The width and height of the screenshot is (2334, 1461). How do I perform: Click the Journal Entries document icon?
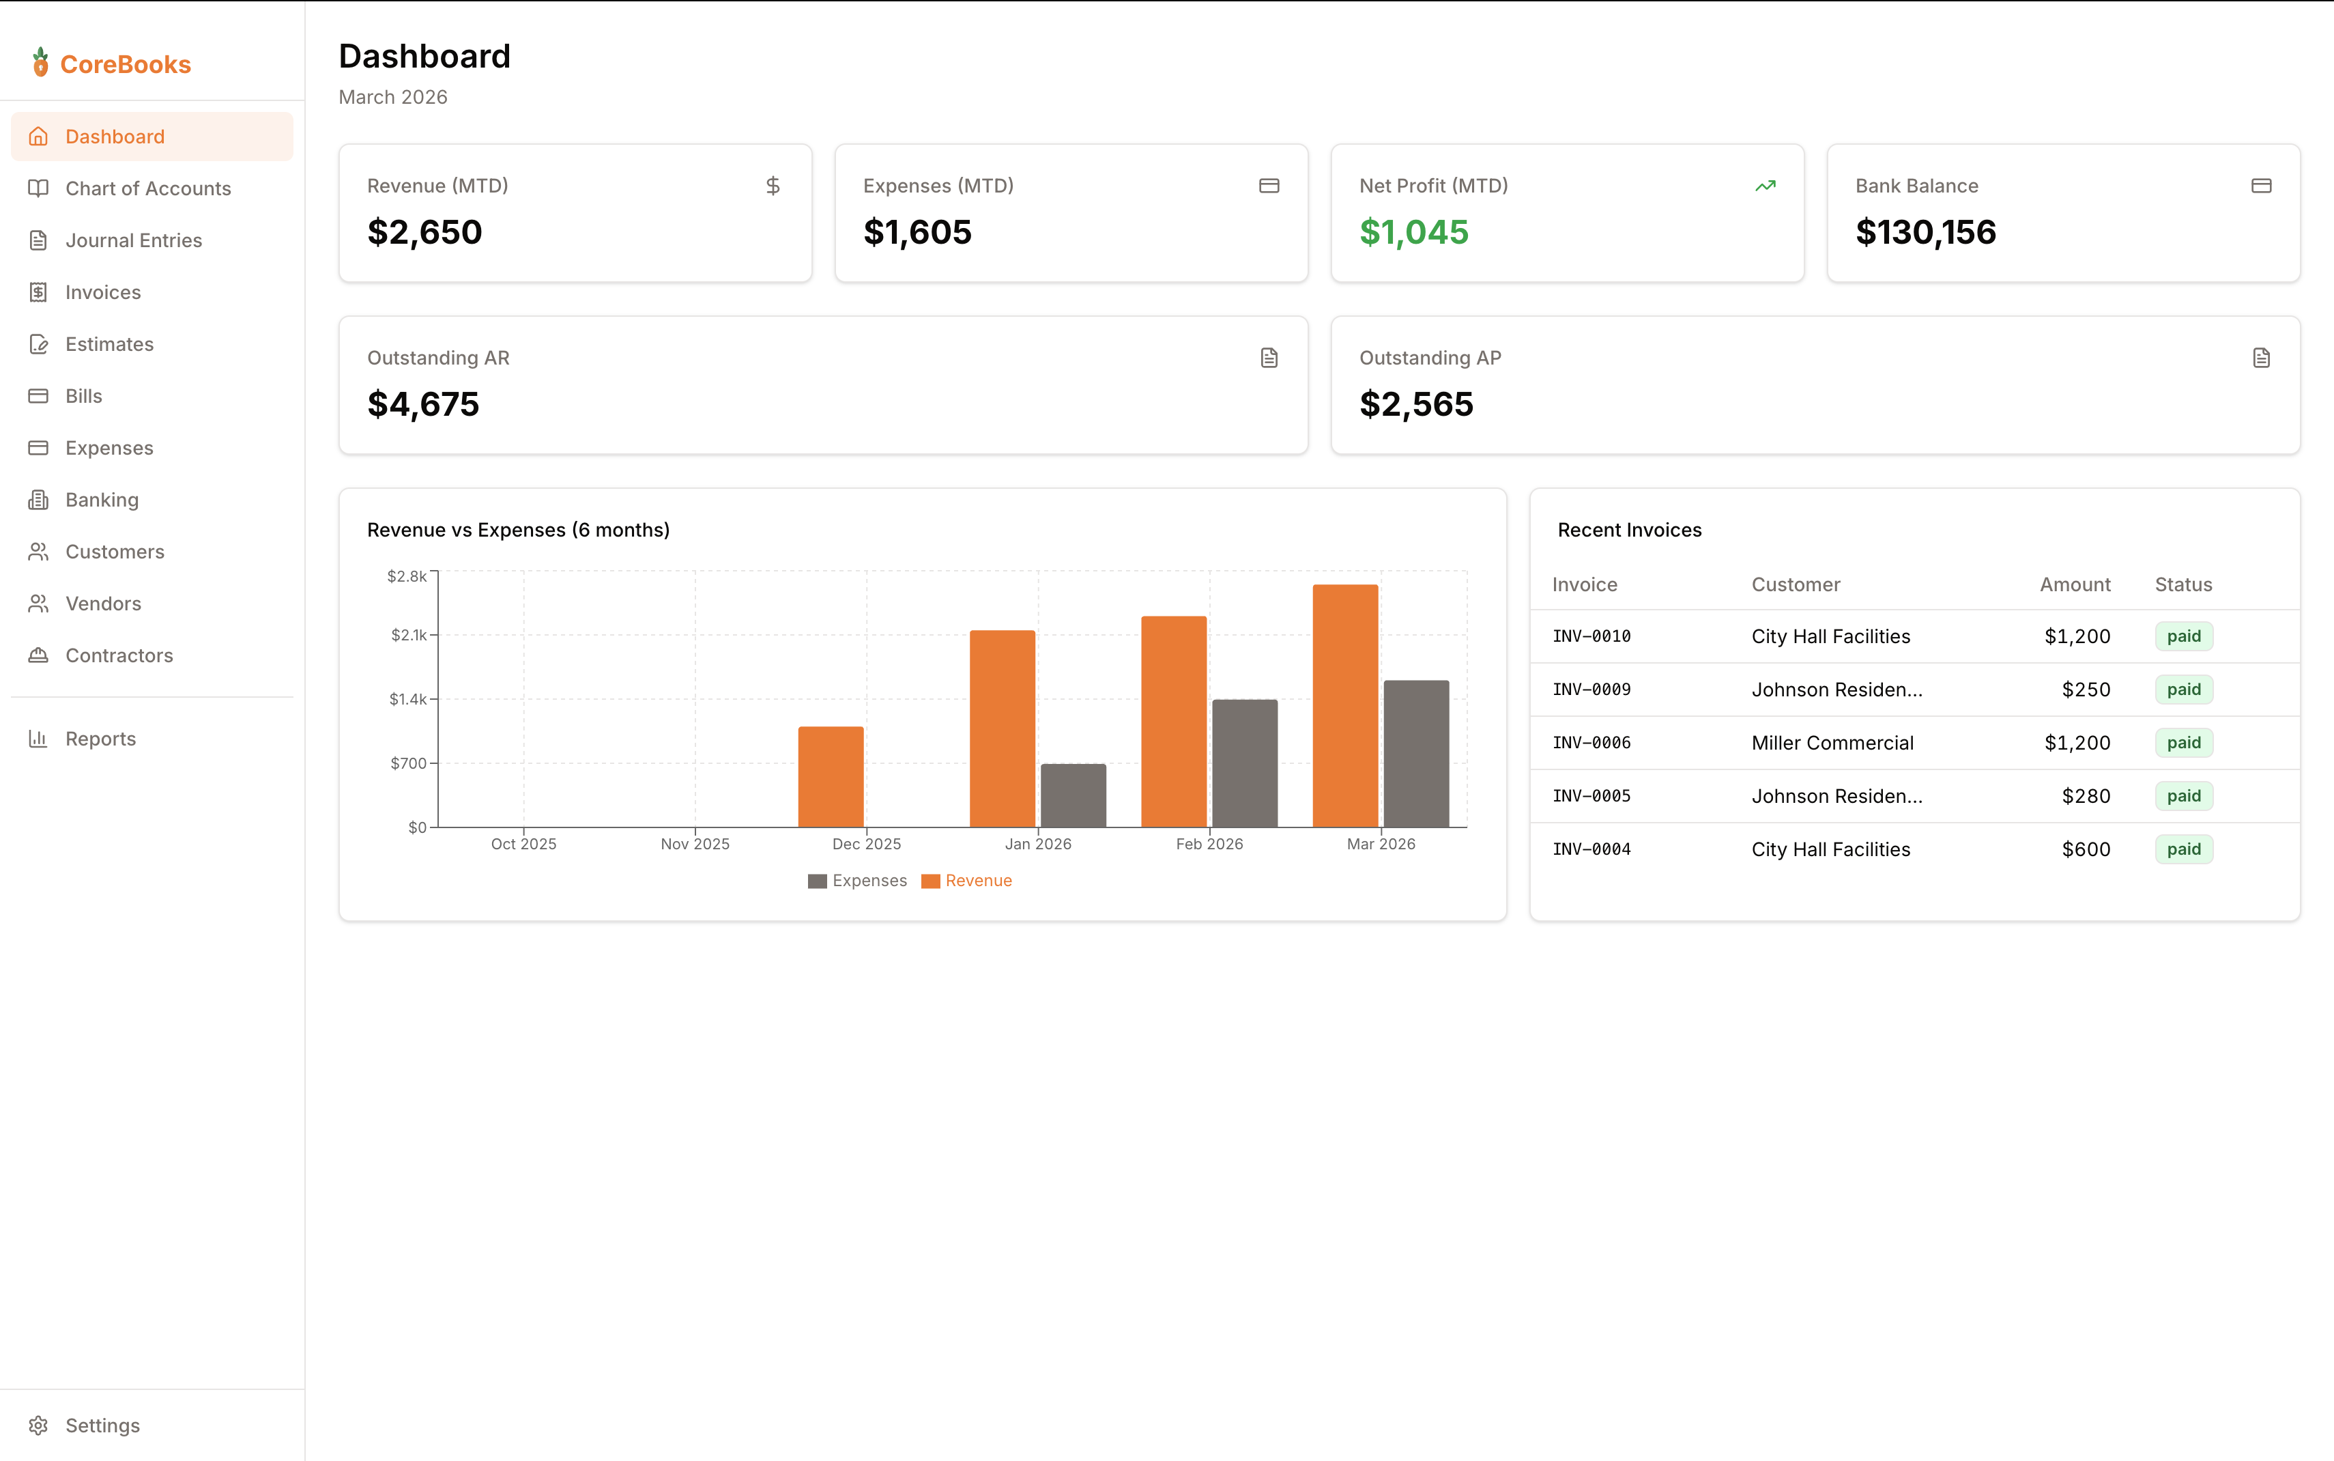[x=39, y=240]
